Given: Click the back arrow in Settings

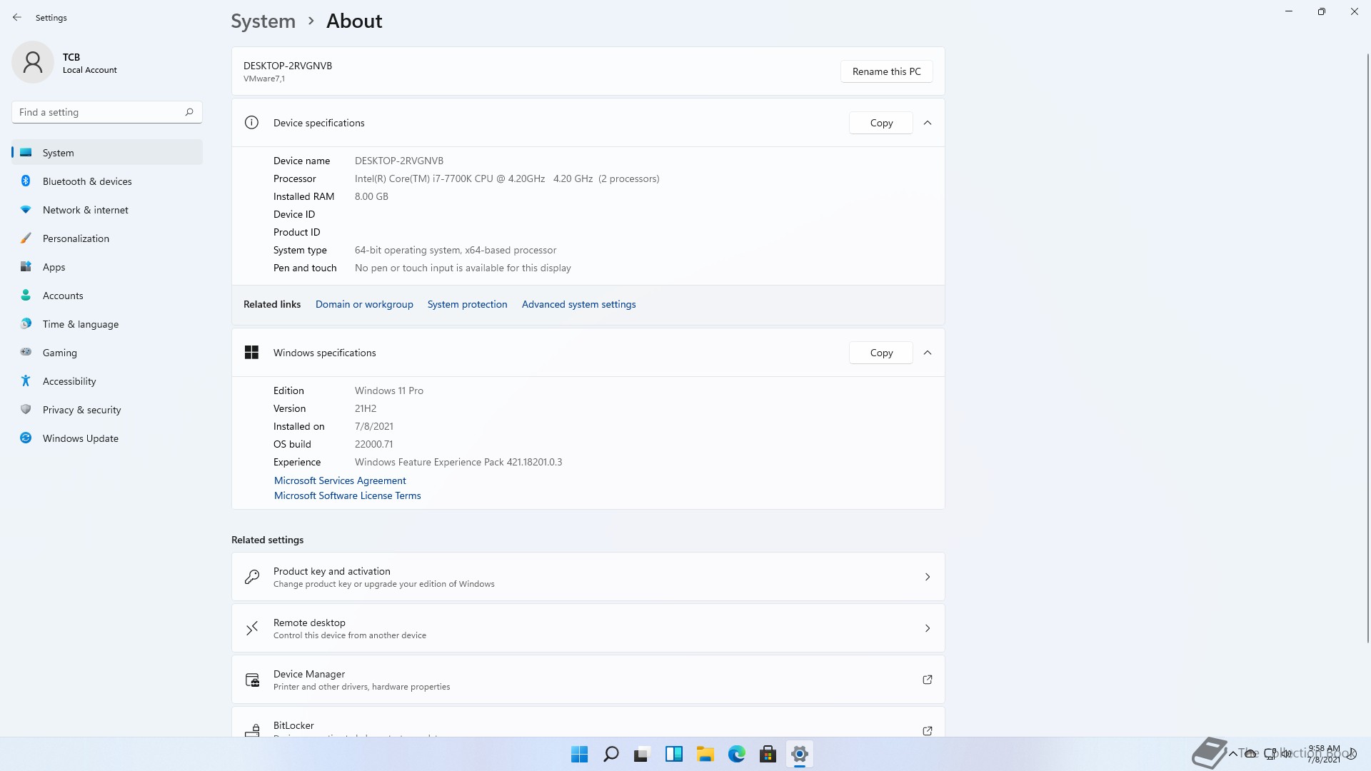Looking at the screenshot, I should pyautogui.click(x=17, y=17).
